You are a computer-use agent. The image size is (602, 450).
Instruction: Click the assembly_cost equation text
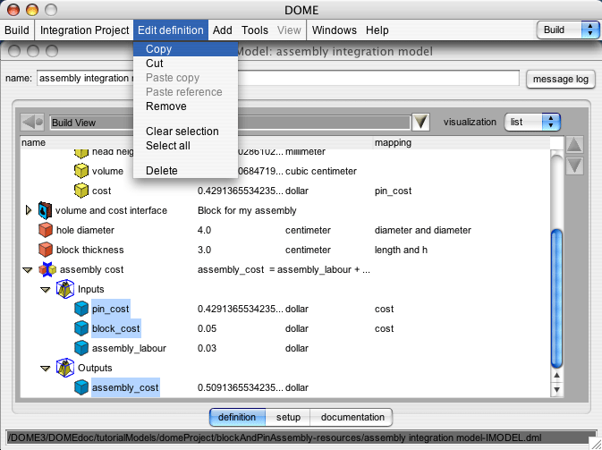(x=284, y=270)
